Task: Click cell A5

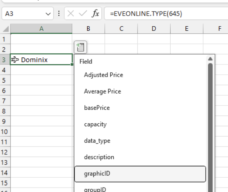Action: tap(41, 80)
